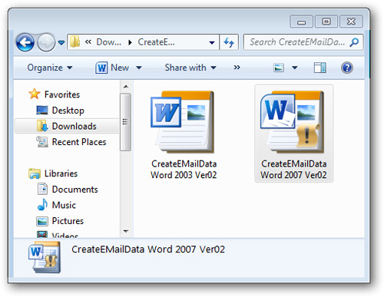Click the Pictures library icon
The height and width of the screenshot is (297, 384).
(42, 221)
